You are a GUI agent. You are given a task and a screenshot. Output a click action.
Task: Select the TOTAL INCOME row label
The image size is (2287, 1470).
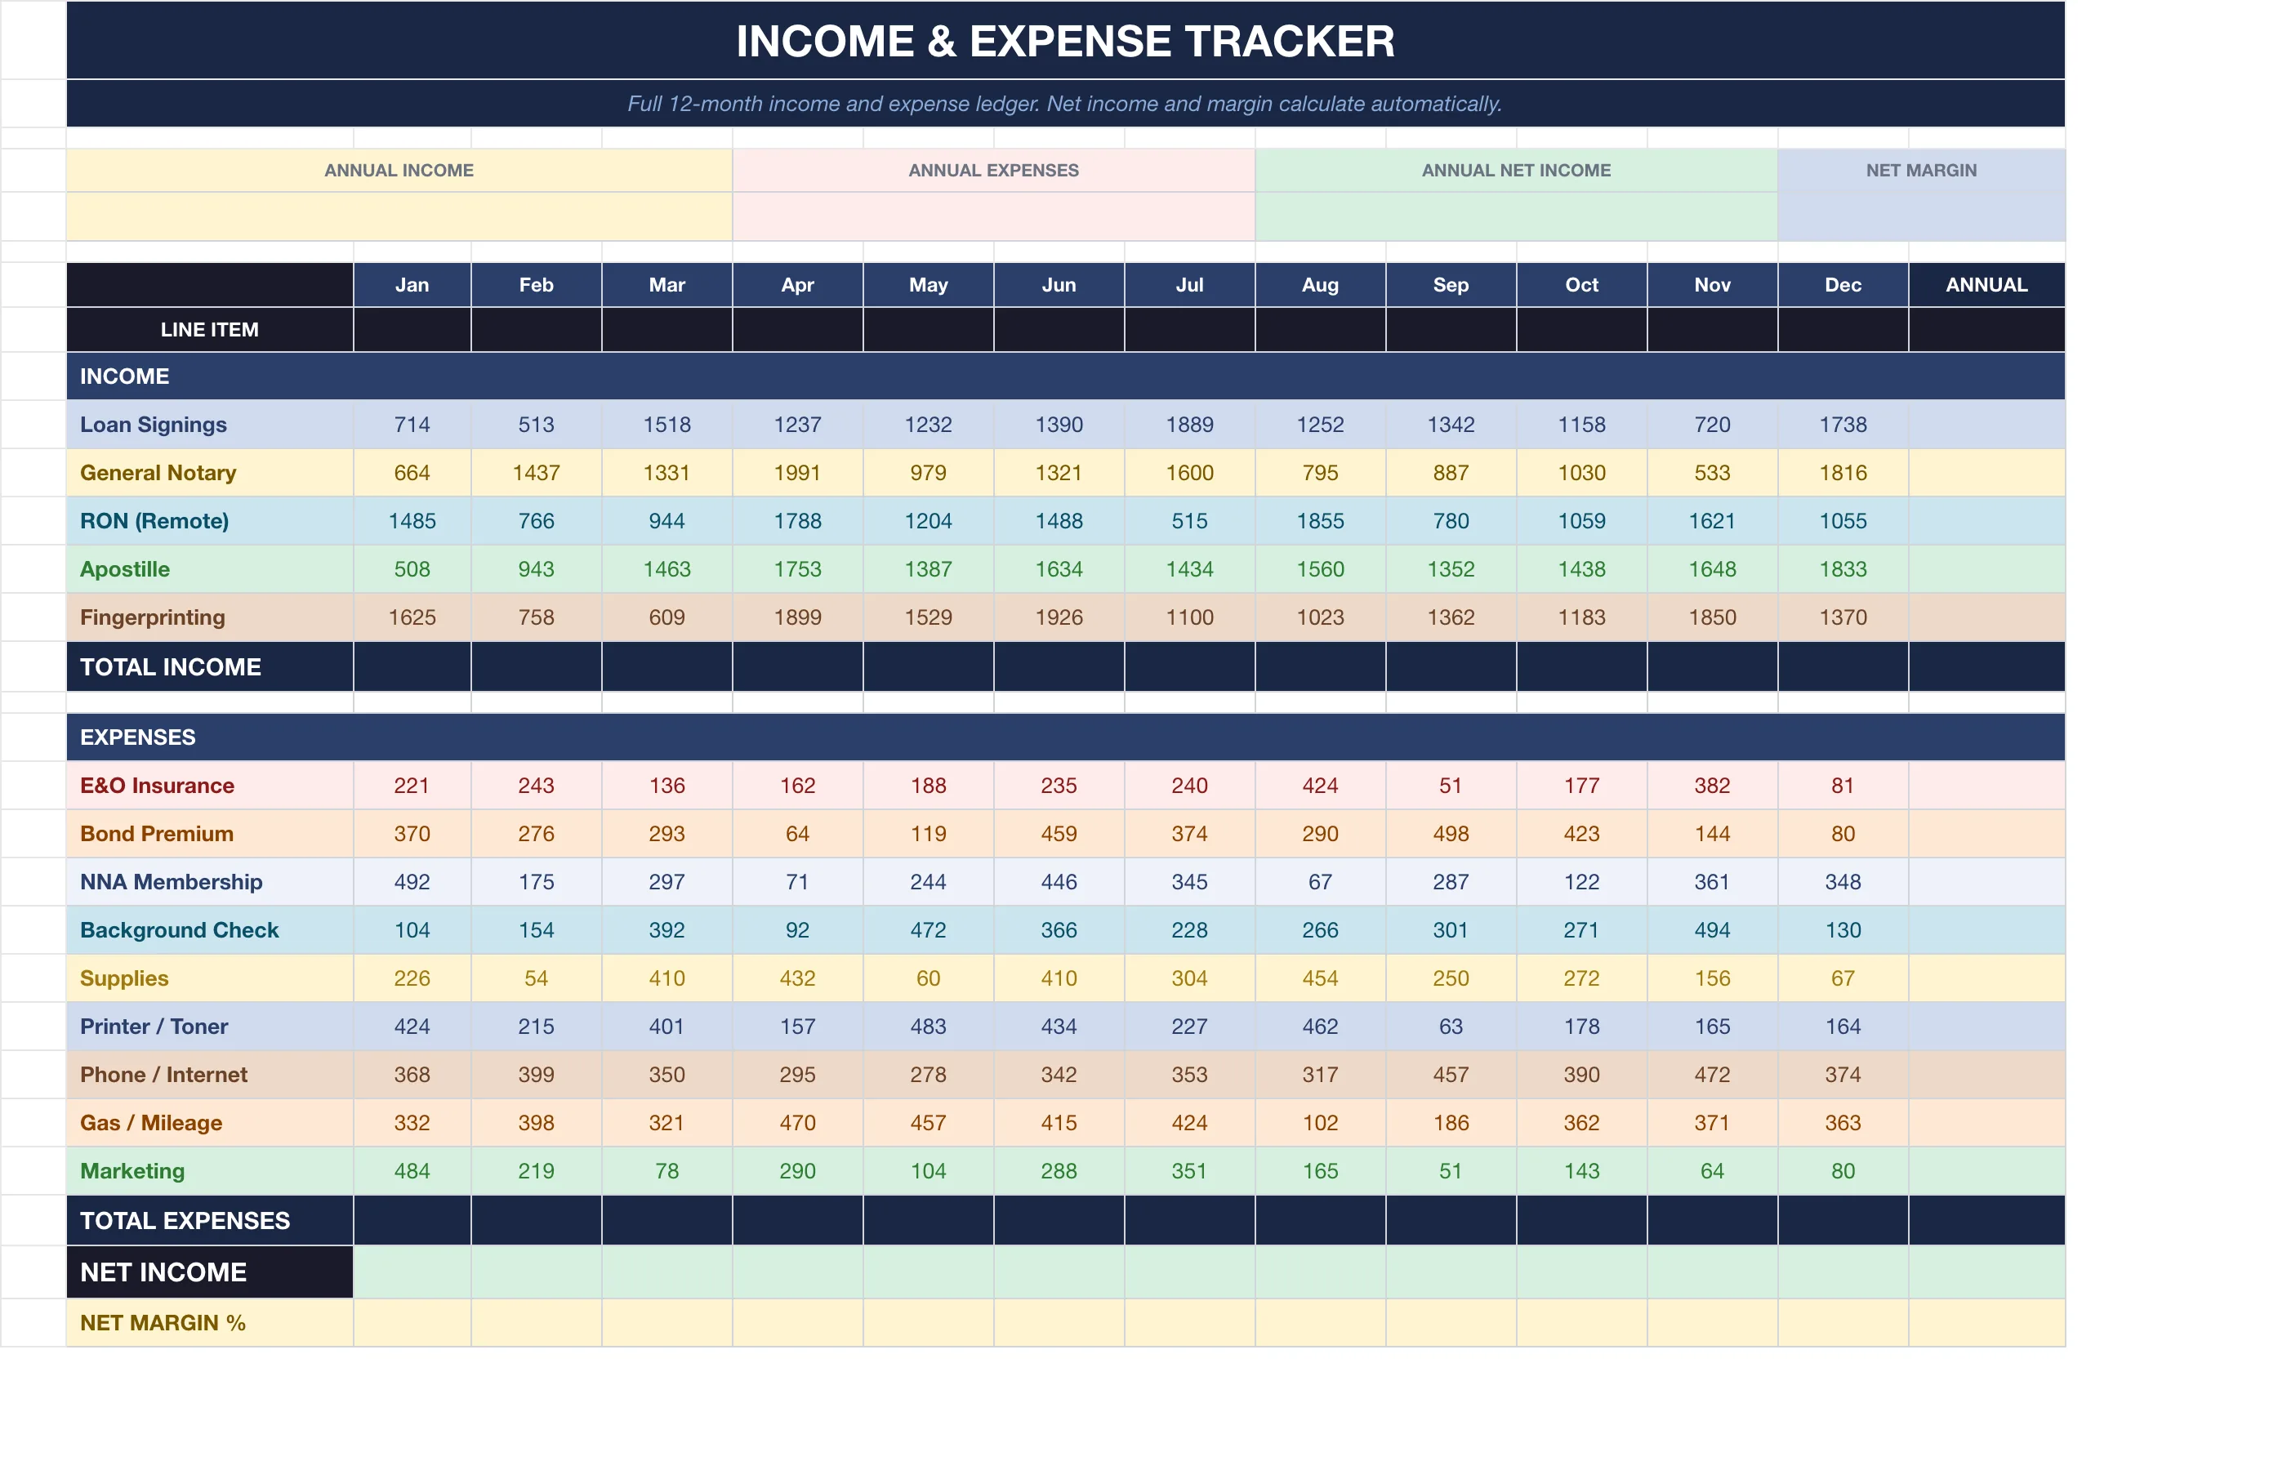209,666
